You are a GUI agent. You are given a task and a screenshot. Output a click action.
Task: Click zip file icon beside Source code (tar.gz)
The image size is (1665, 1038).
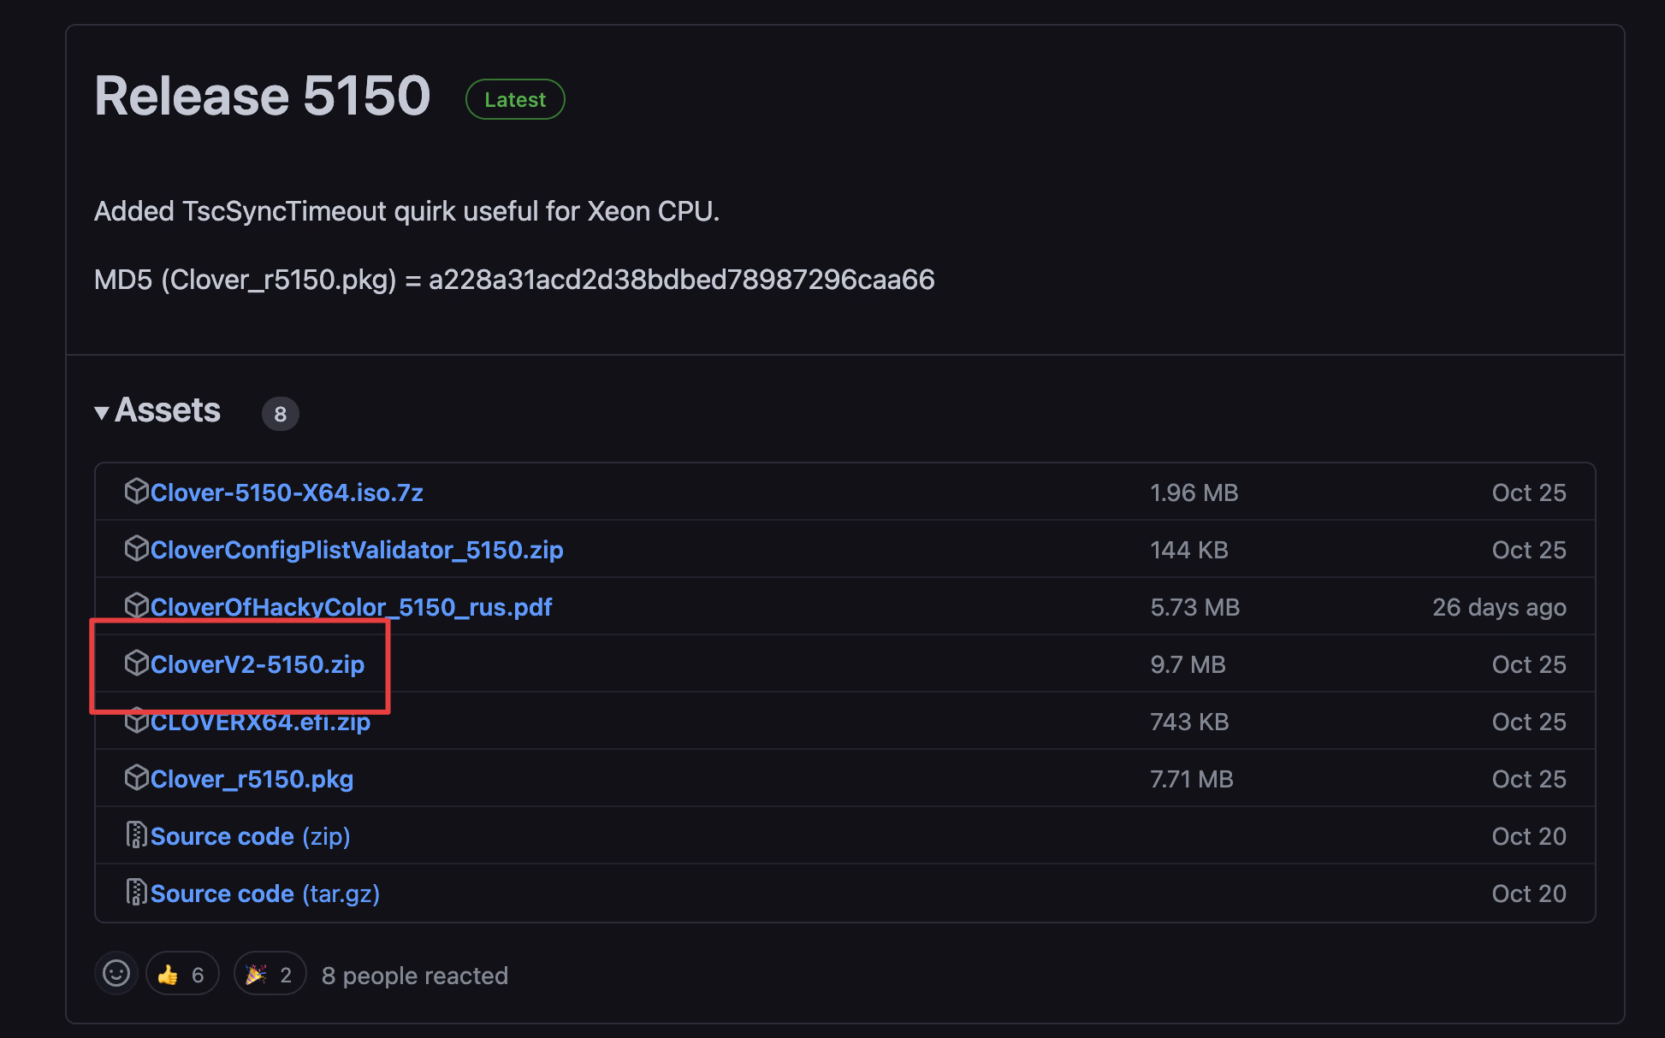pos(136,893)
